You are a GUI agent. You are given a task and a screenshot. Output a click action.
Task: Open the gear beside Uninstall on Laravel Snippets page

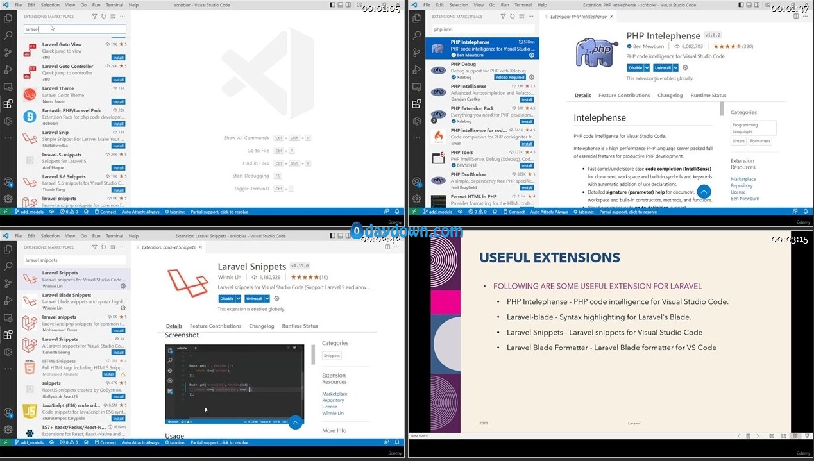click(276, 298)
